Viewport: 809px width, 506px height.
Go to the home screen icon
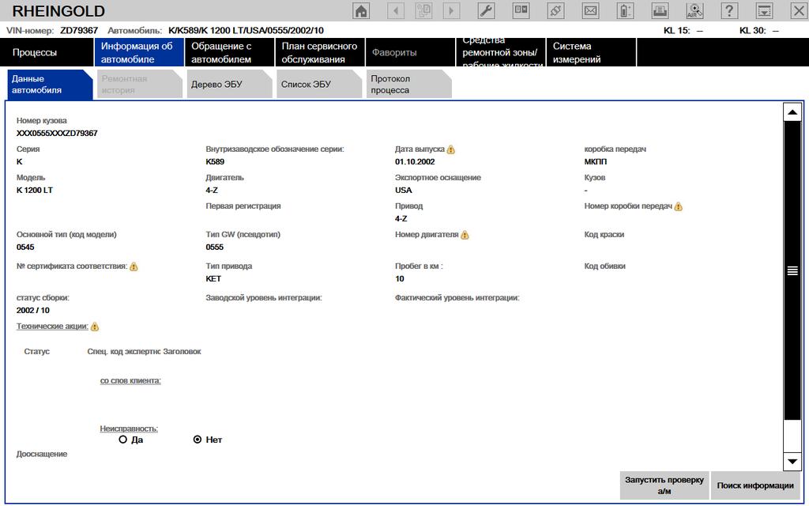click(x=361, y=11)
